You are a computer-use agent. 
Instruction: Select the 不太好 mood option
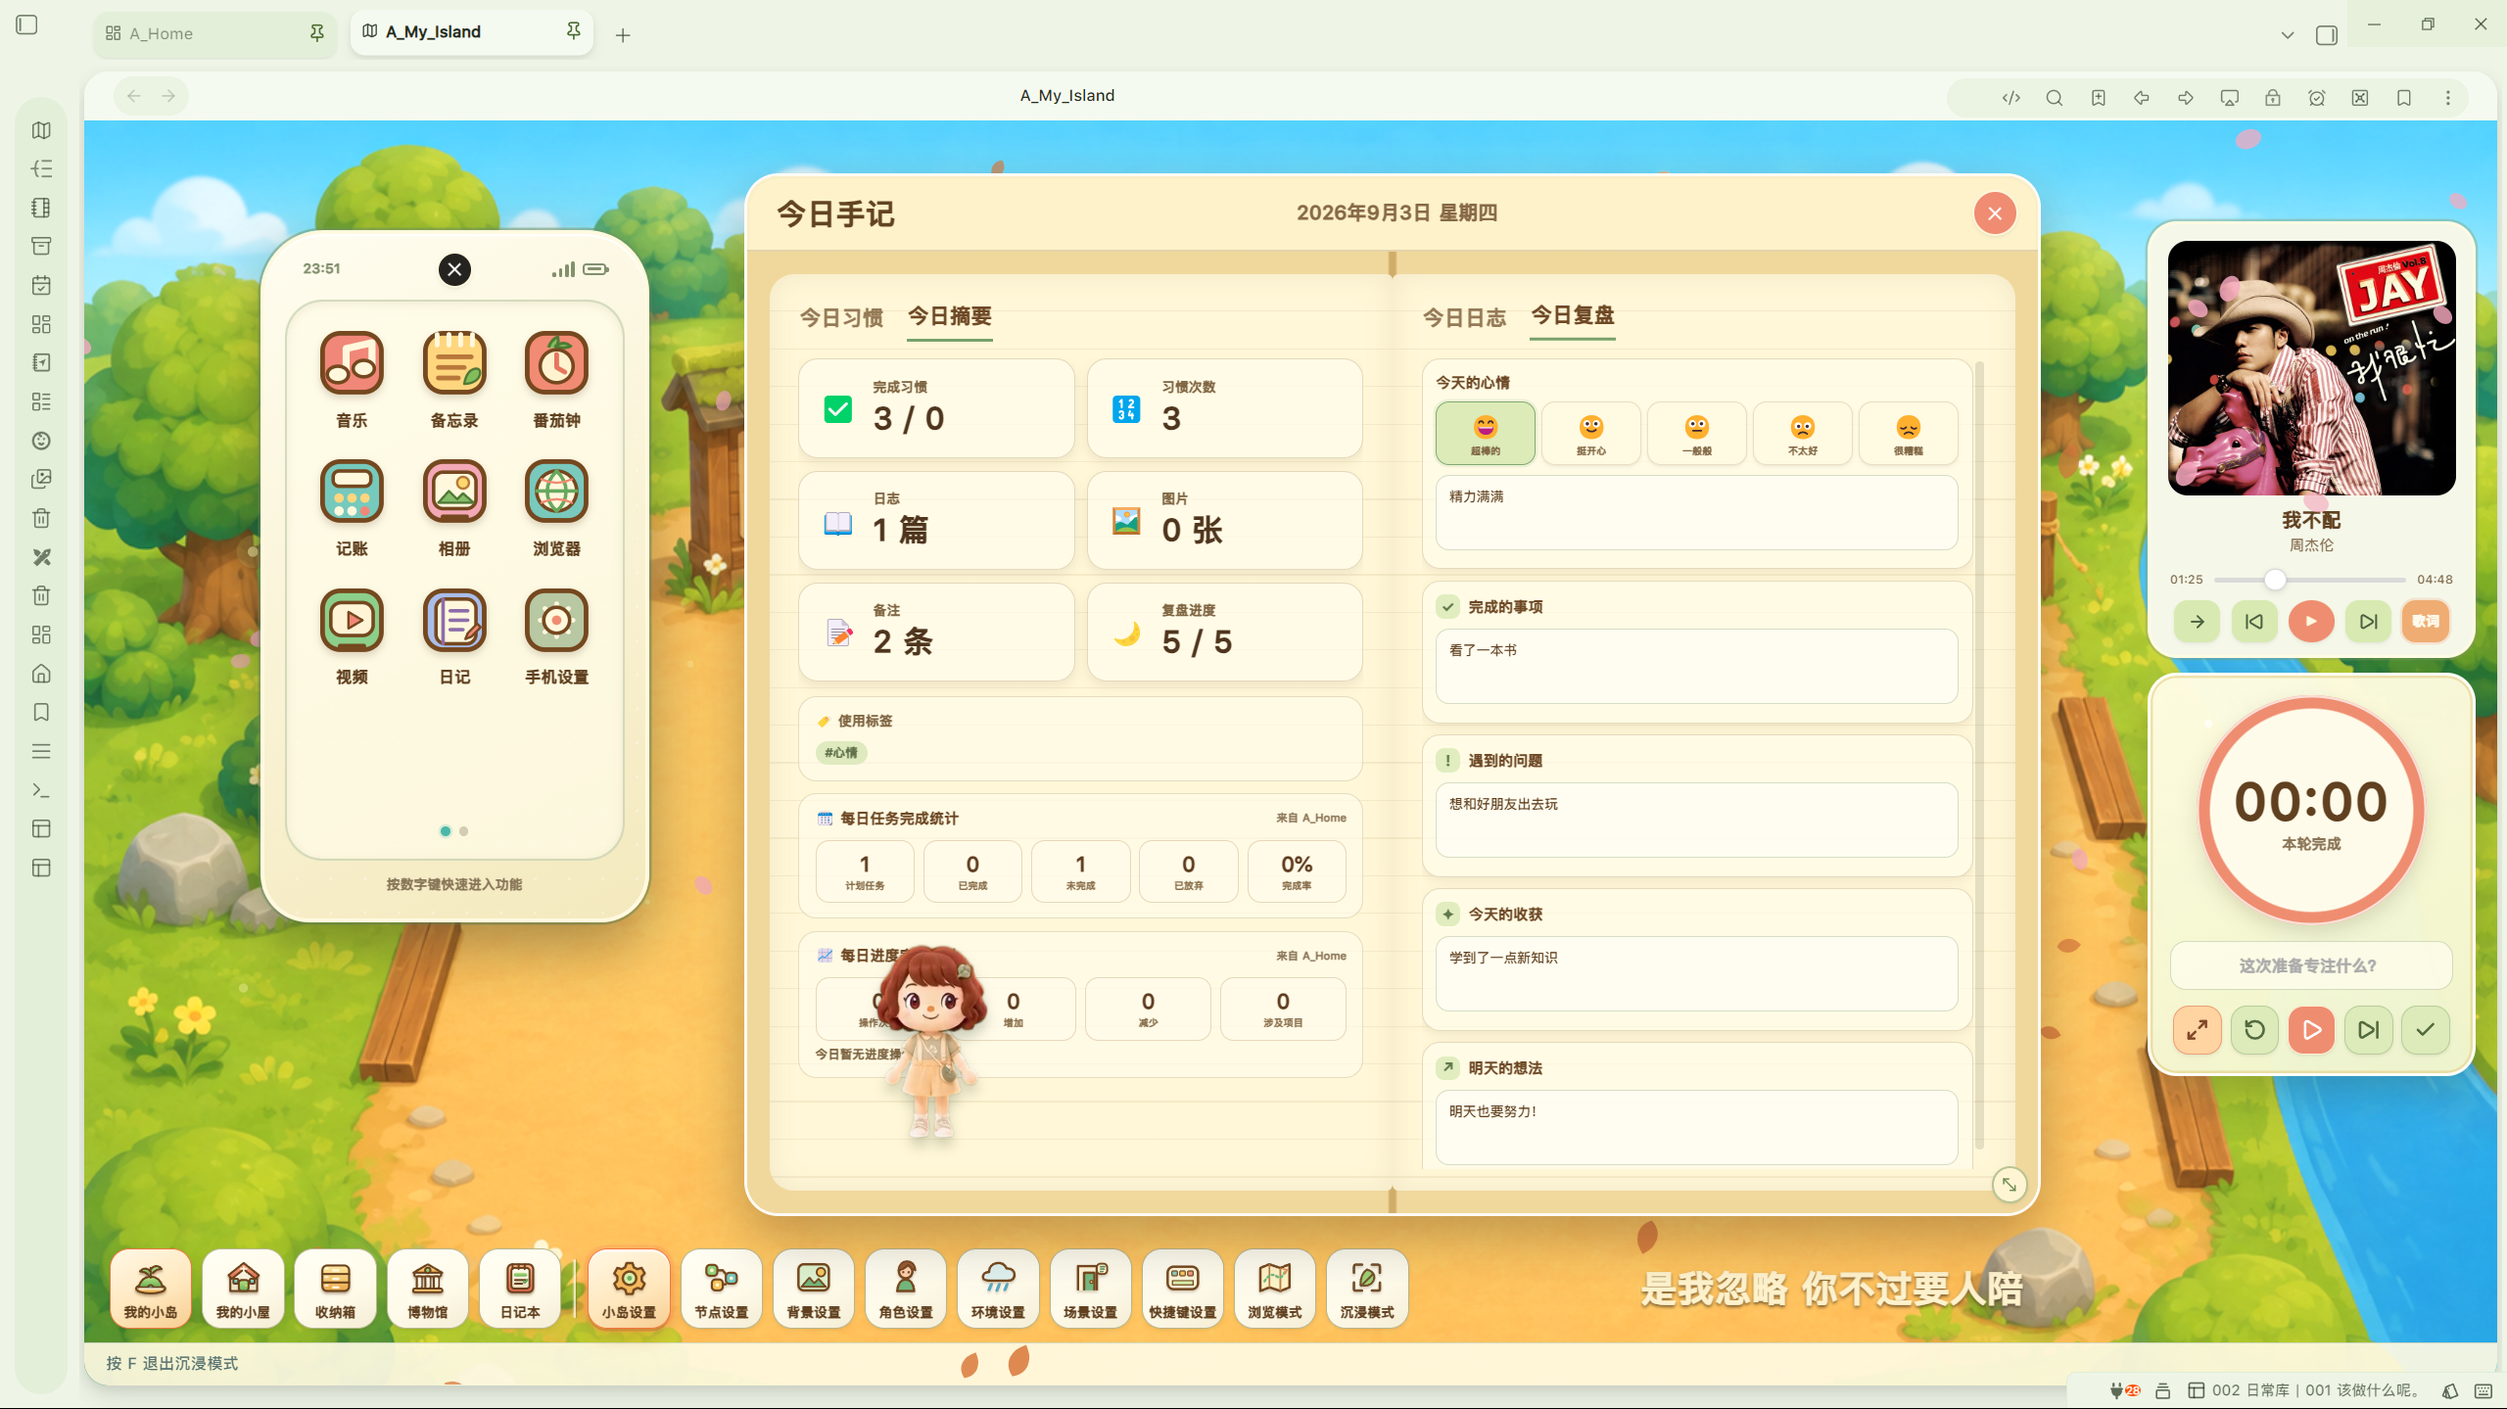coord(1803,434)
